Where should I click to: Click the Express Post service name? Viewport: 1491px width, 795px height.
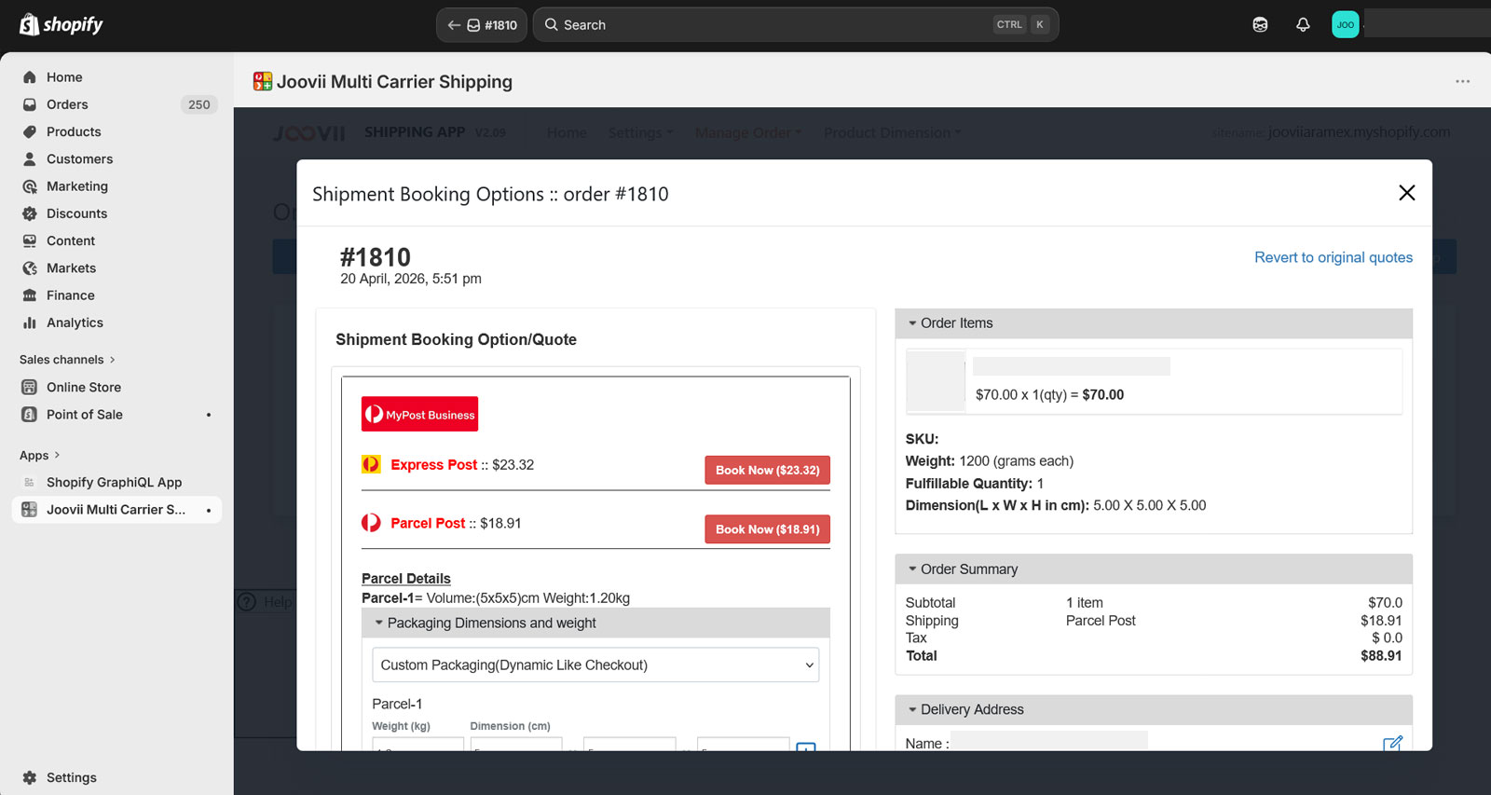[433, 464]
